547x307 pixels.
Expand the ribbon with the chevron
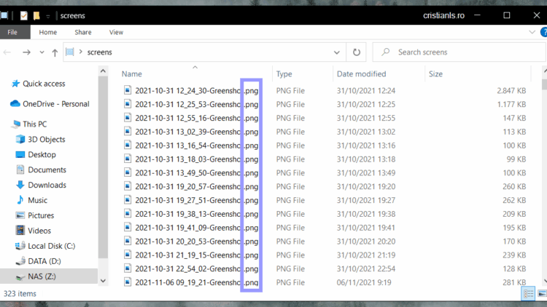532,32
